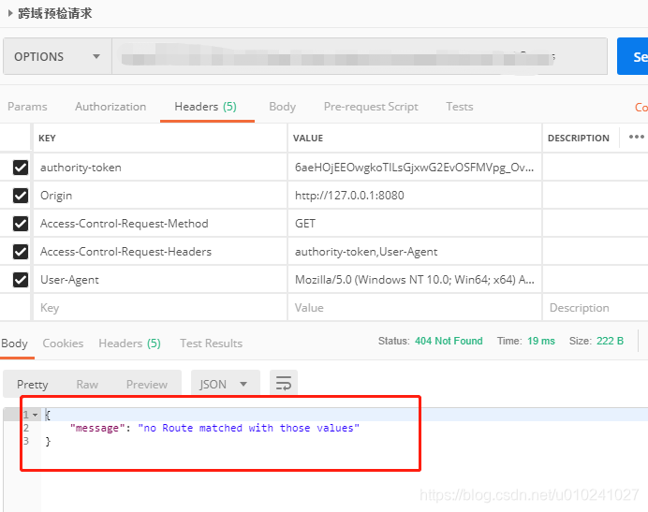Click the 19 ms response time
The image size is (648, 512).
tap(541, 341)
